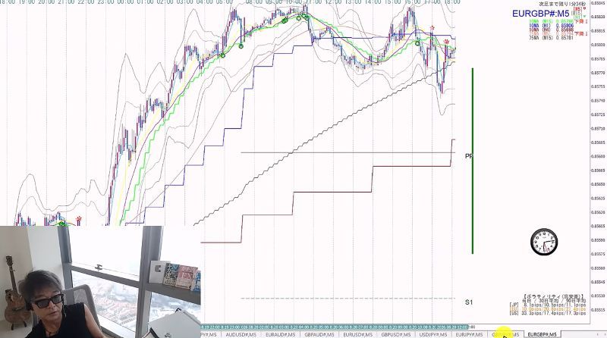Select the H1 timeframe box beside EURGBP
This screenshot has width=607, height=338.
tap(578, 17)
